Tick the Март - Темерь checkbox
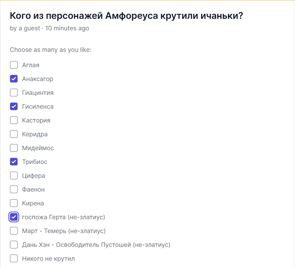Image resolution: width=295 pixels, height=268 pixels. [x=14, y=231]
